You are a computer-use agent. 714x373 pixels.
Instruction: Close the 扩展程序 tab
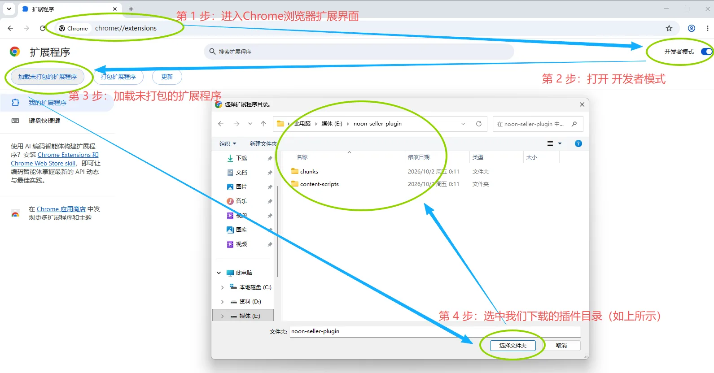[115, 9]
